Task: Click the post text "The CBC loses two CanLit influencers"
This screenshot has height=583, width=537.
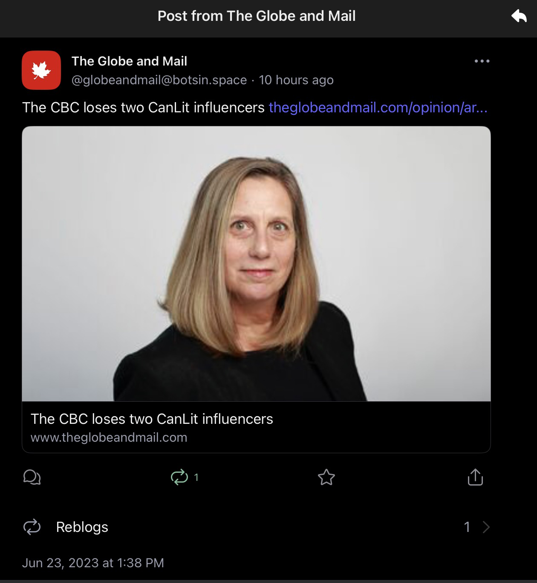Action: tap(143, 108)
